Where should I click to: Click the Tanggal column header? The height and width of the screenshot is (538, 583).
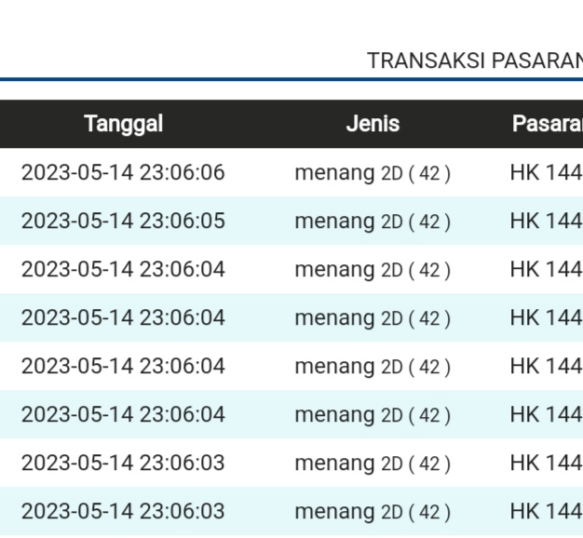[x=123, y=124]
